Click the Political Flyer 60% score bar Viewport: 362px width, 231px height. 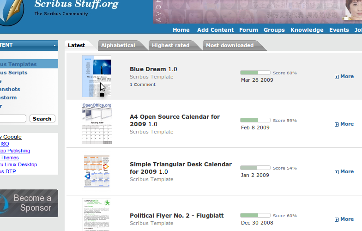[x=255, y=215]
